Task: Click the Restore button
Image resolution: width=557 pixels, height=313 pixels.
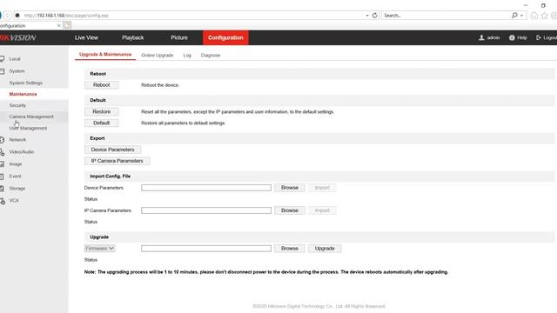Action: coord(101,111)
